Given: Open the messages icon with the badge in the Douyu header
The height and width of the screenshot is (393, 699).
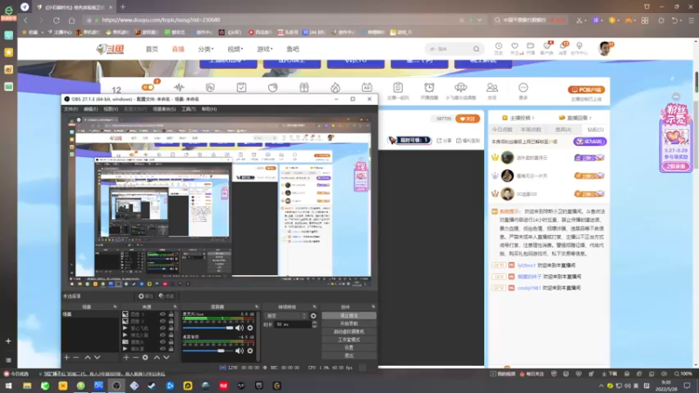Looking at the screenshot, I should [x=563, y=46].
